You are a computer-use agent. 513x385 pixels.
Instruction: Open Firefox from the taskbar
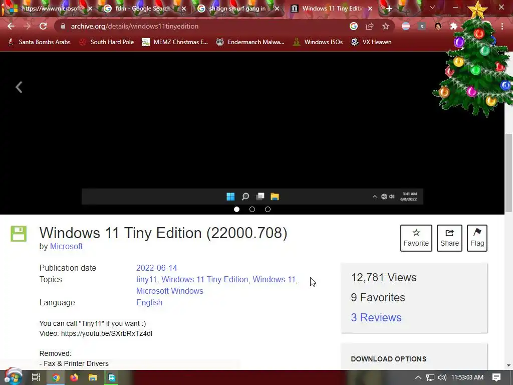click(74, 377)
